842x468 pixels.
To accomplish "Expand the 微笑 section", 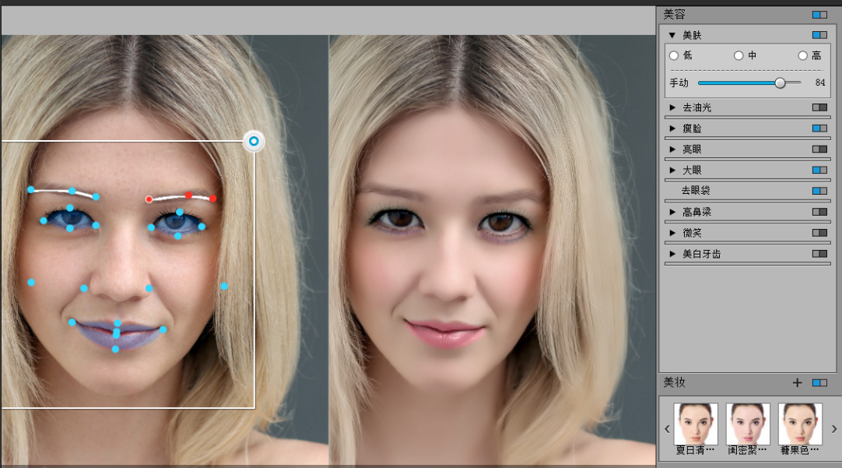I will click(x=672, y=233).
